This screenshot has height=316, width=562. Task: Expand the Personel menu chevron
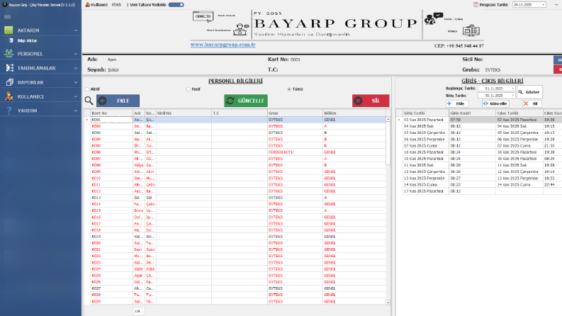76,54
